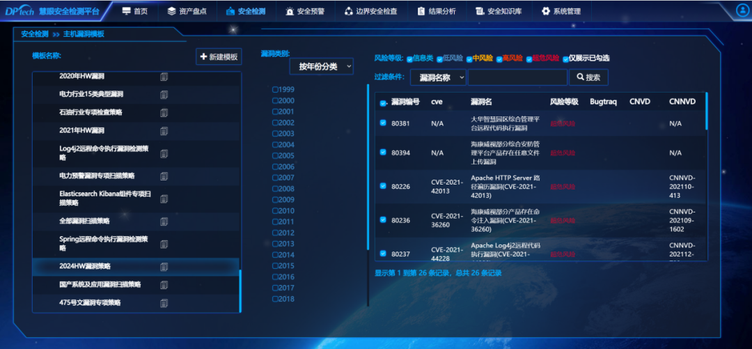Image resolution: width=752 pixels, height=349 pixels.
Task: Click the copy icon for 全部漏洞扫描策略
Action: pos(164,222)
